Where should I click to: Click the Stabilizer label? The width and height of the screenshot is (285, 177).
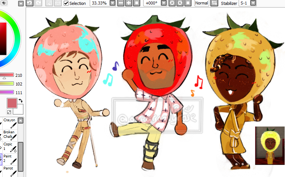pos(229,3)
